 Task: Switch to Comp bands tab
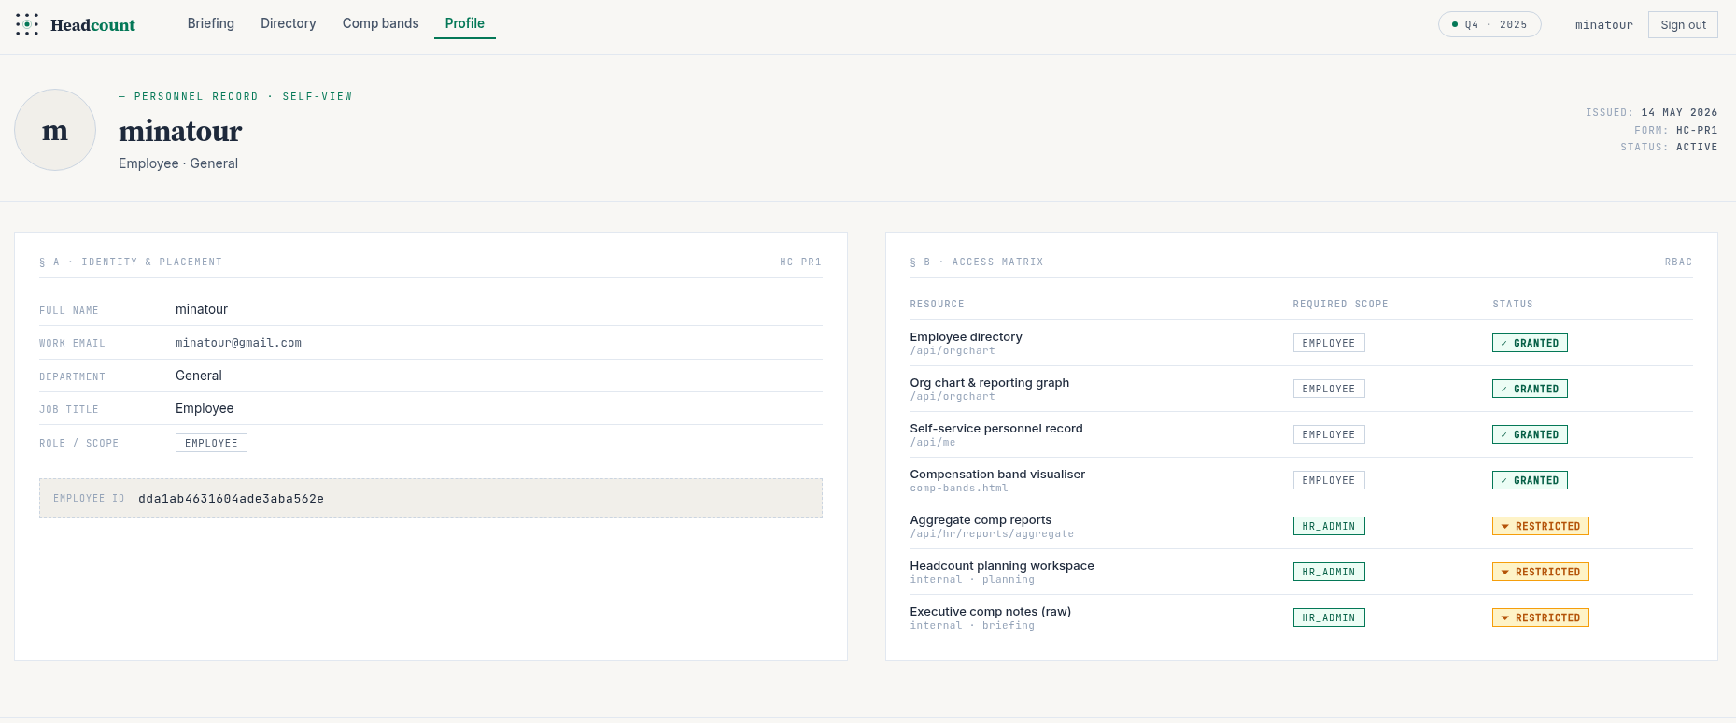381,23
